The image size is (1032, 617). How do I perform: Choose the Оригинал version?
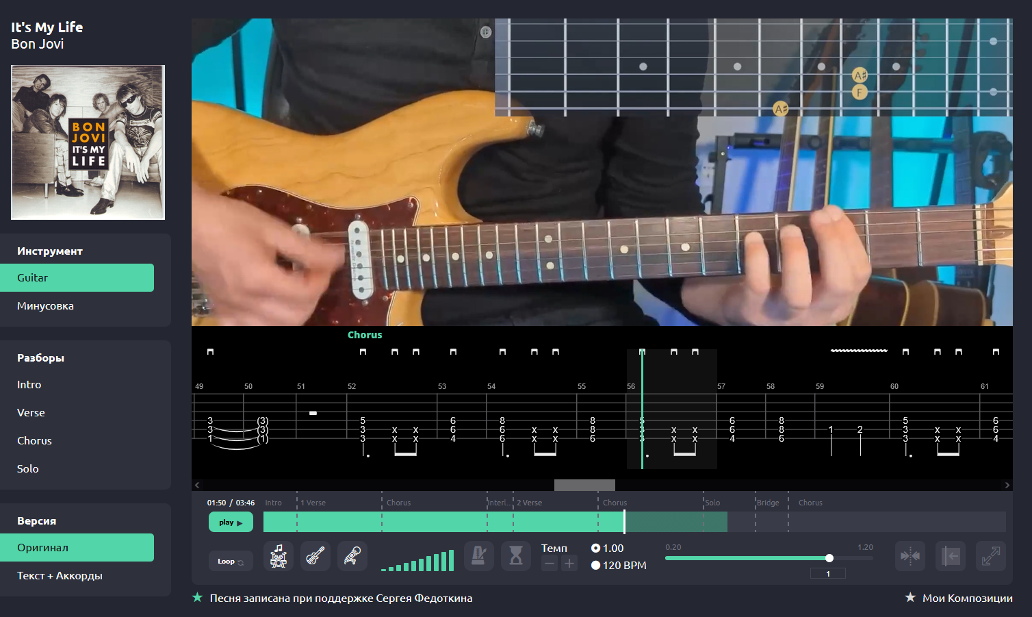point(77,548)
